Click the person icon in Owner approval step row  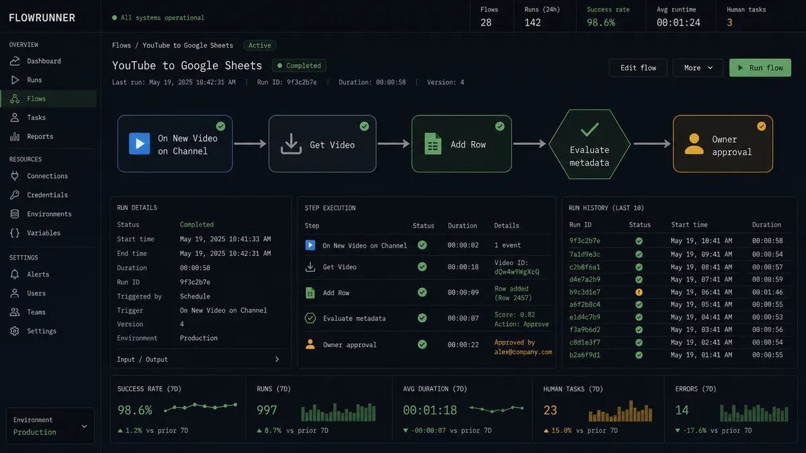point(310,344)
